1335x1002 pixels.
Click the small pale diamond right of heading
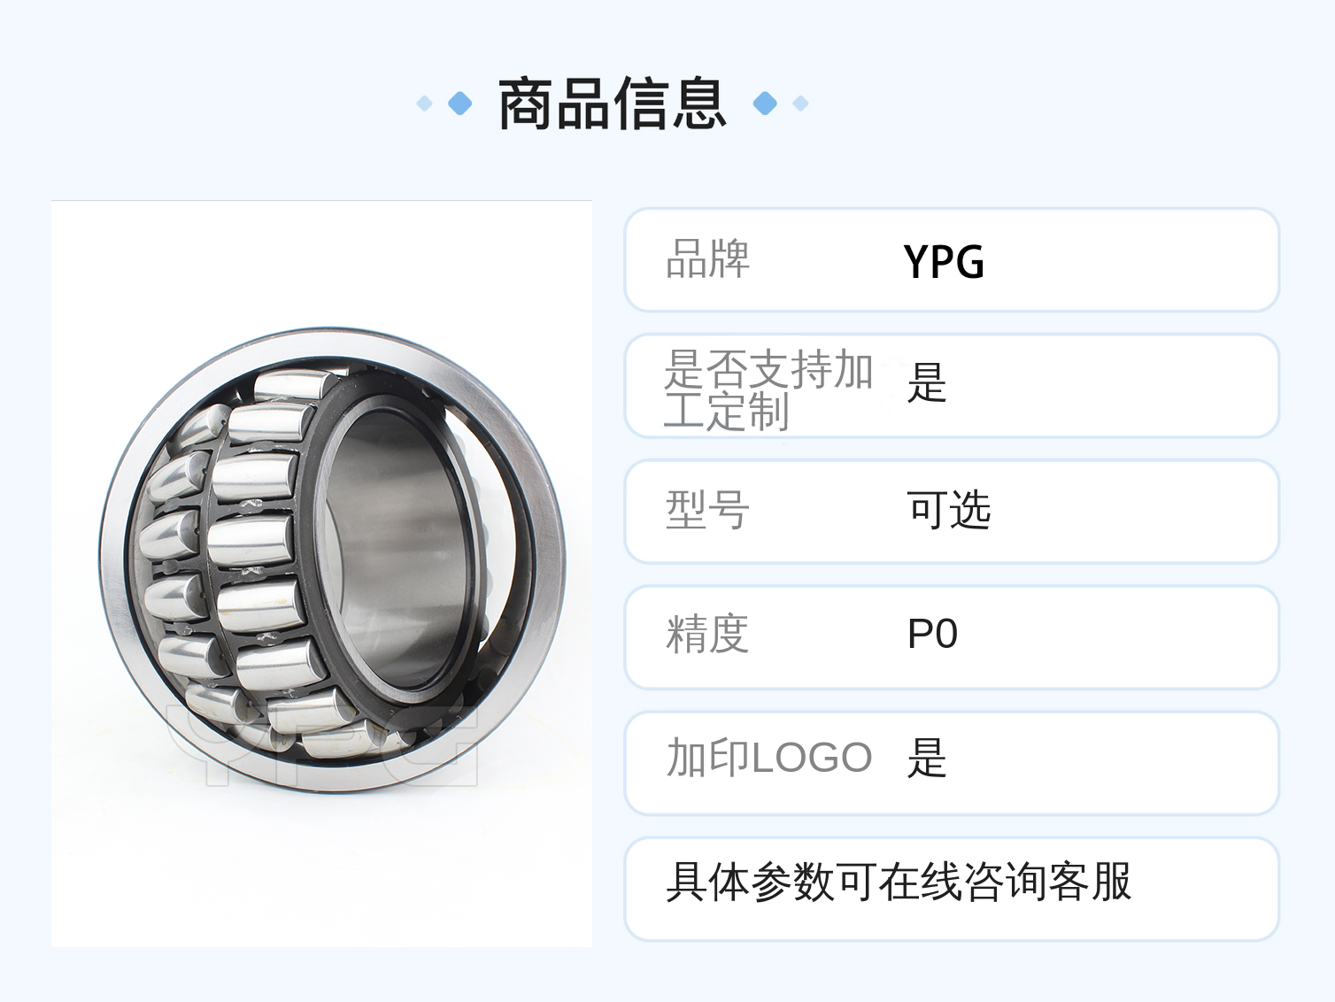[x=801, y=104]
